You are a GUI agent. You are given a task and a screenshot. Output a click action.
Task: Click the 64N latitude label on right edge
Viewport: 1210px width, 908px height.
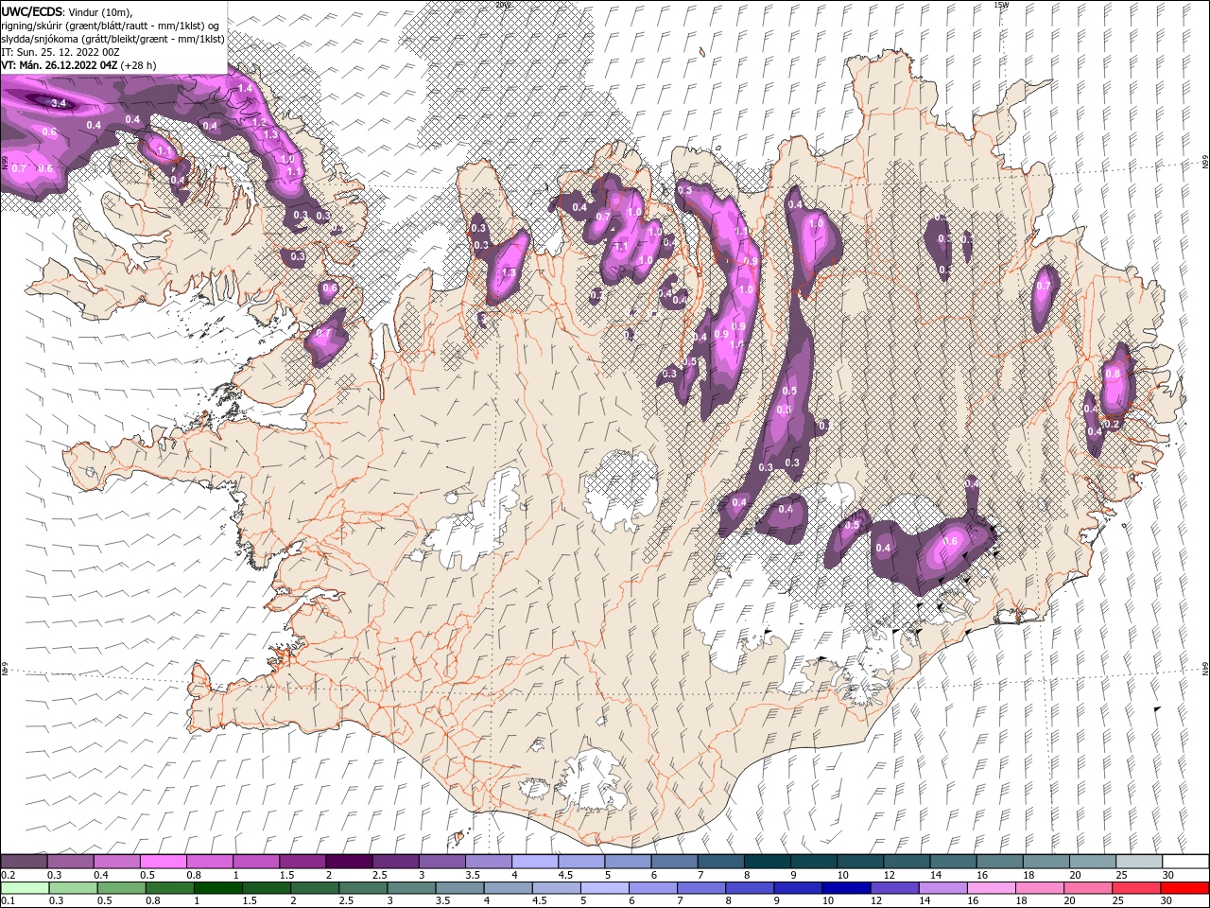[x=1205, y=668]
